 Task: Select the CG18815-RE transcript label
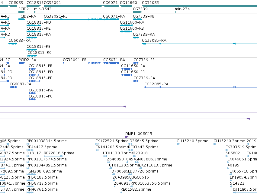coord(39,28)
